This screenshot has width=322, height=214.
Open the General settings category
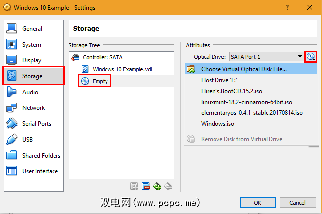(32, 29)
